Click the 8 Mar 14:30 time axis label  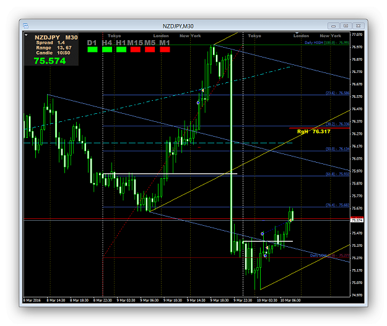pos(56,301)
